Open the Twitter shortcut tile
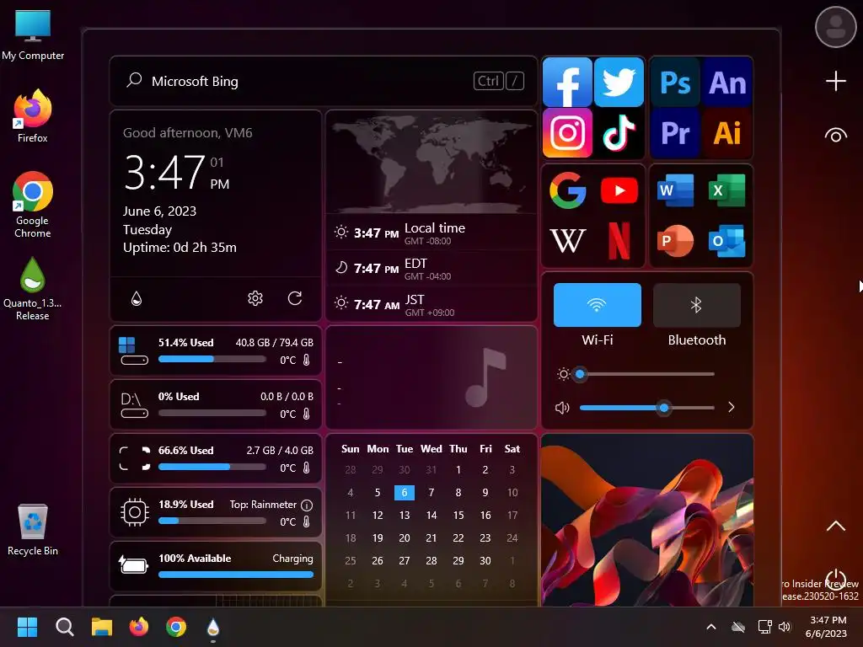Screen dimensions: 863x647 coord(619,82)
